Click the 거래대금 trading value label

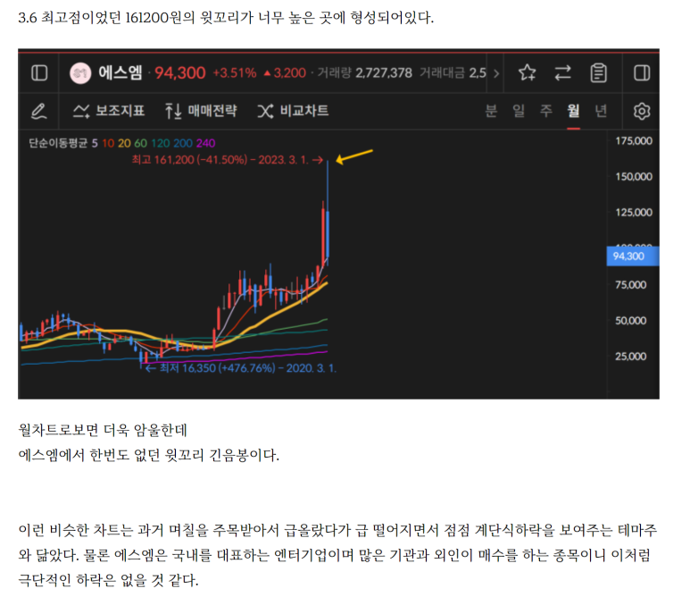[x=441, y=73]
